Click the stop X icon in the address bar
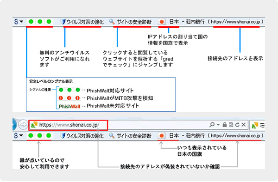This screenshot has height=182, width=278. (x=244, y=125)
